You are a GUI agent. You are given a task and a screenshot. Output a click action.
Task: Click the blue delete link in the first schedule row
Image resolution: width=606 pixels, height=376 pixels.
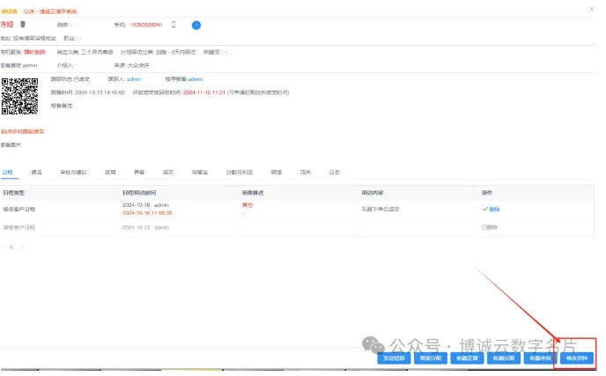pyautogui.click(x=494, y=210)
